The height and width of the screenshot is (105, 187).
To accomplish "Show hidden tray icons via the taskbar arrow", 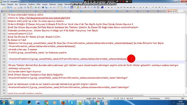I will [x=174, y=103].
